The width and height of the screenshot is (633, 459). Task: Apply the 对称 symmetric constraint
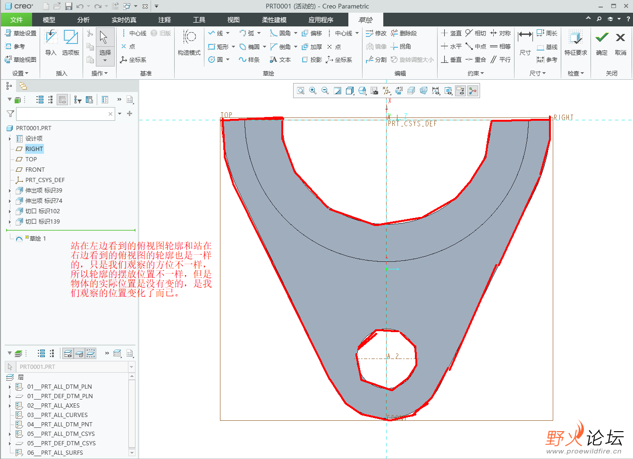500,33
